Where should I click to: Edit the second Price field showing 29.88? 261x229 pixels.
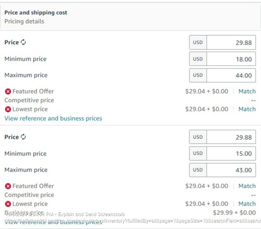click(x=231, y=137)
